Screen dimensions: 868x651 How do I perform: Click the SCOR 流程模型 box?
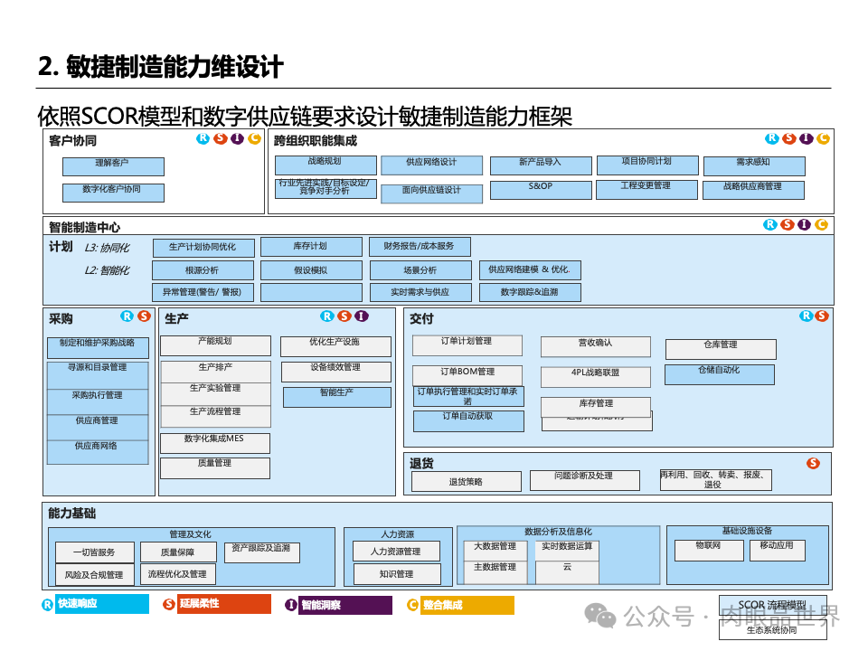tap(773, 605)
